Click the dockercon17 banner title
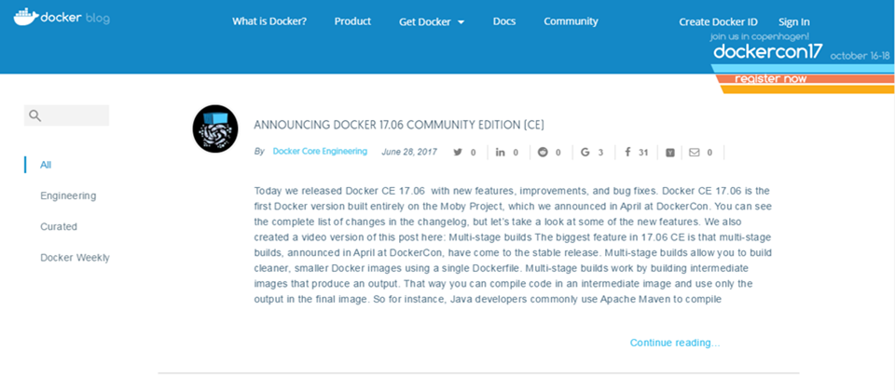 [x=768, y=52]
